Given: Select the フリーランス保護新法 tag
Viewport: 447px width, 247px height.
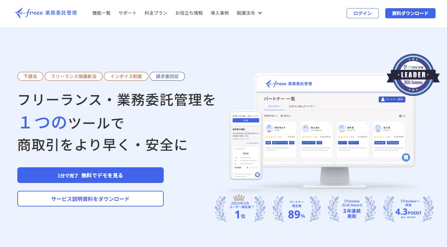Looking at the screenshot, I should pyautogui.click(x=74, y=76).
